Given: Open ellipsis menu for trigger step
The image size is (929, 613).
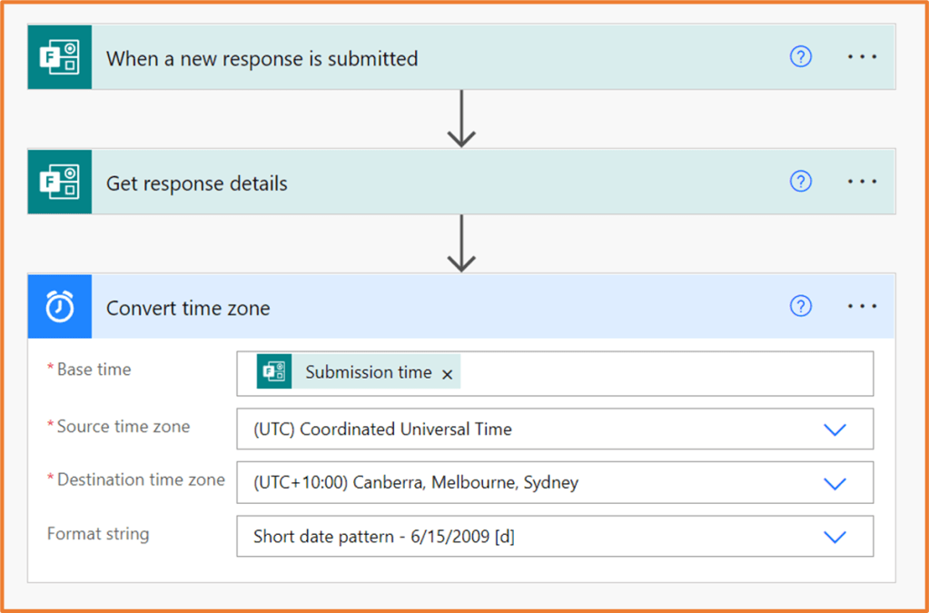Looking at the screenshot, I should 862,57.
